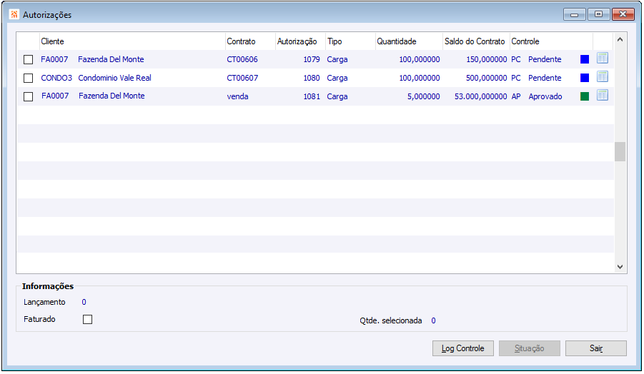Select contract CT00606 cell
Viewport: 644px width, 374px height.
point(242,59)
